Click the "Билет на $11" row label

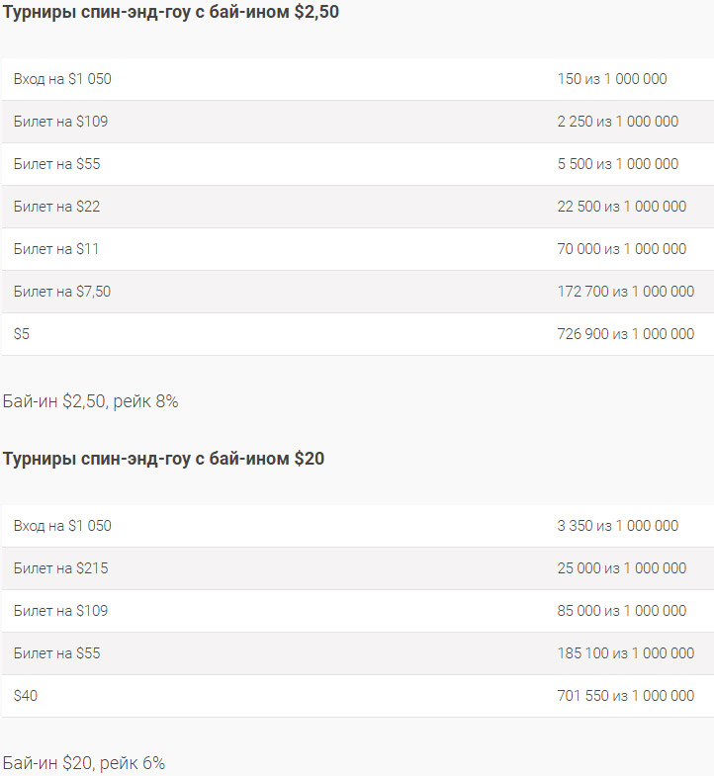point(56,249)
